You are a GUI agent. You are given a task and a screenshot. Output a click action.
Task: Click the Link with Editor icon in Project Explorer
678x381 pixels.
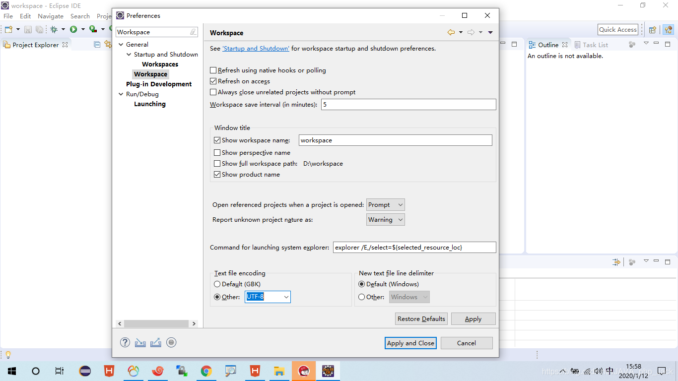tap(108, 45)
